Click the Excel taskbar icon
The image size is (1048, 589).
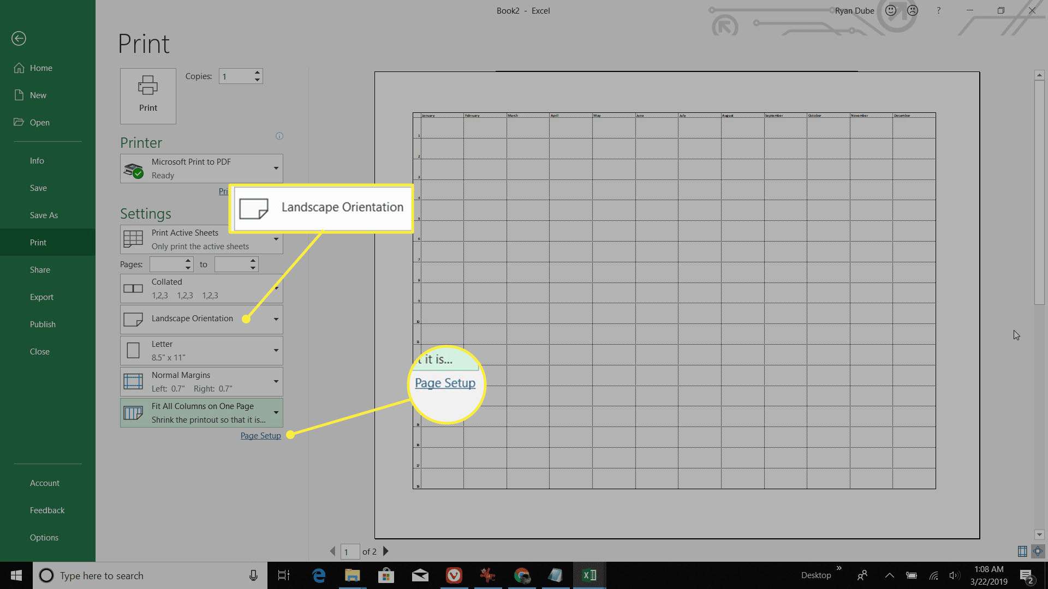pyautogui.click(x=589, y=575)
